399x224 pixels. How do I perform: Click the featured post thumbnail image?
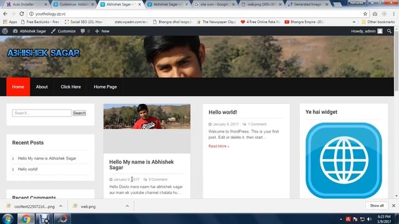(x=147, y=116)
